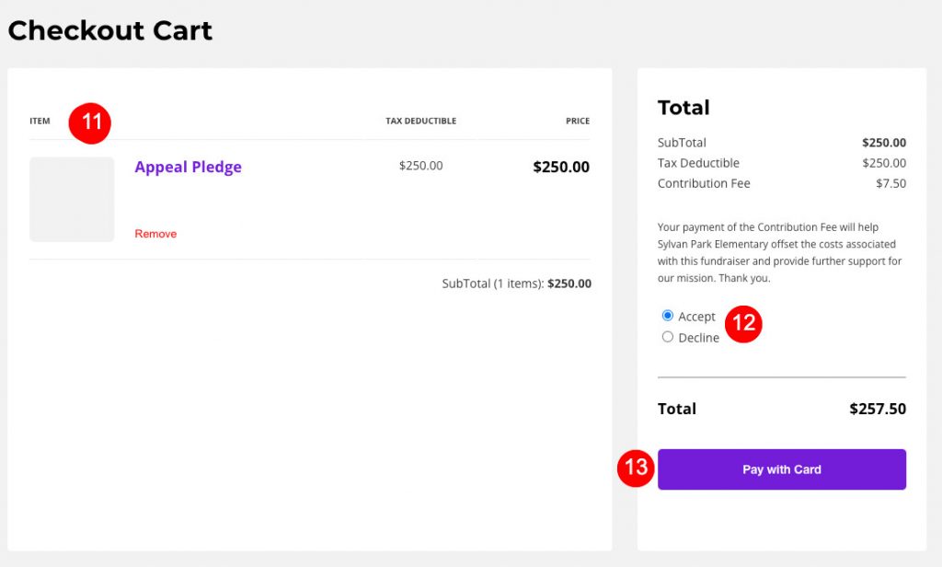This screenshot has height=567, width=942.
Task: Click the ITEM column header
Action: tap(40, 121)
